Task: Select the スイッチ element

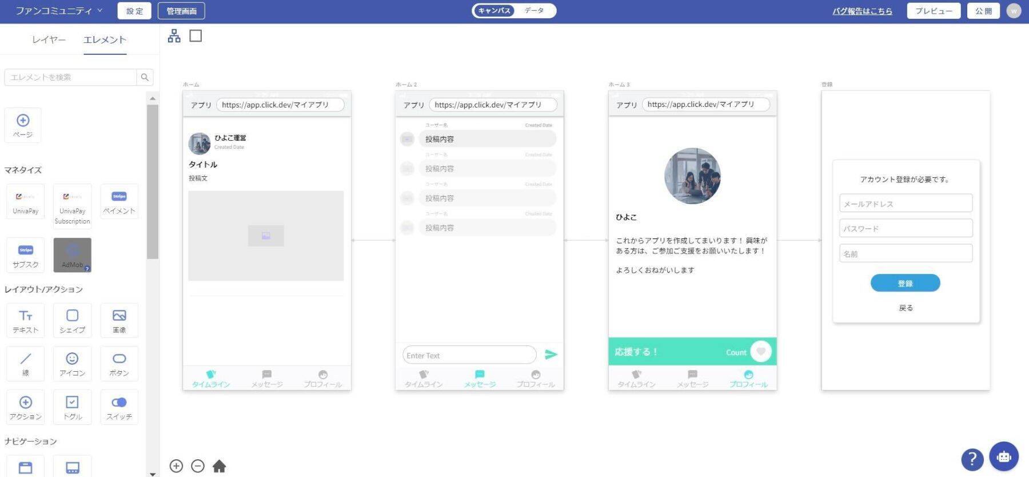Action: (x=119, y=407)
